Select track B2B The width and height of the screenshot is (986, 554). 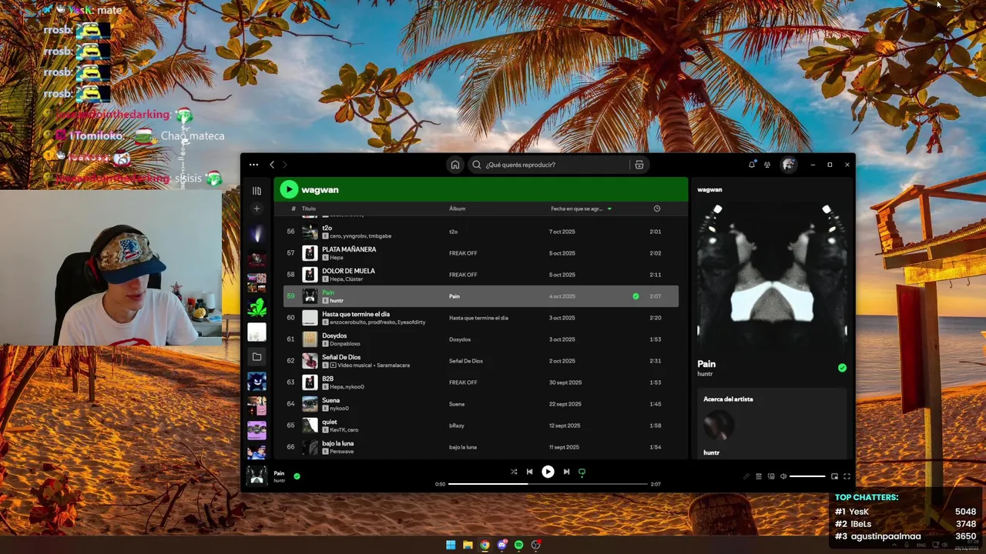[x=327, y=379]
